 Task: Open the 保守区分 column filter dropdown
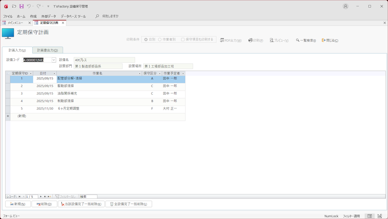tap(160, 73)
